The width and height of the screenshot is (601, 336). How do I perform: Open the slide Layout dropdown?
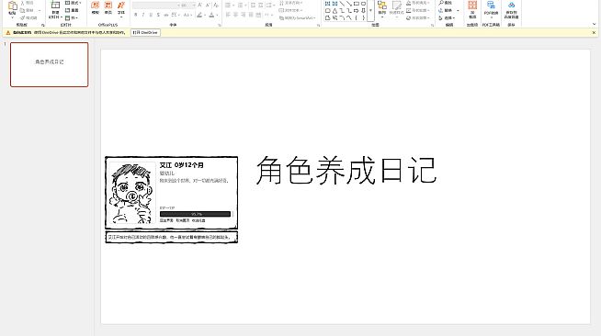(x=74, y=3)
